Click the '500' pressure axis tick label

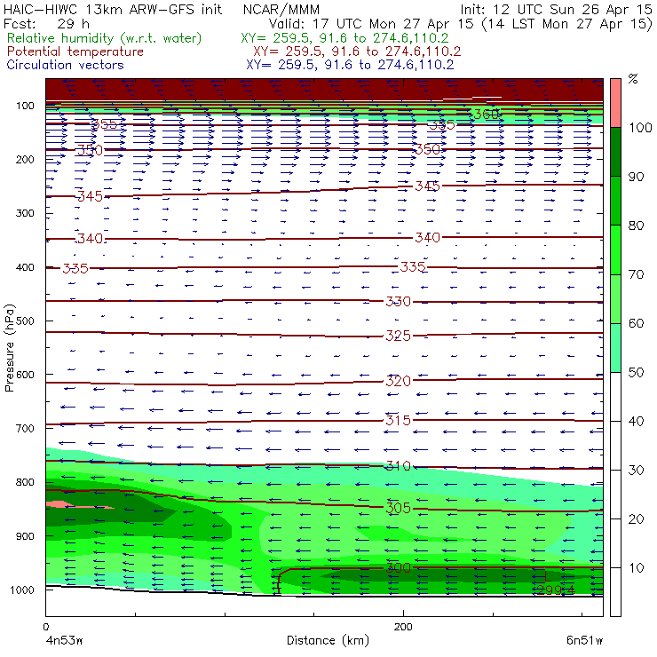25,321
